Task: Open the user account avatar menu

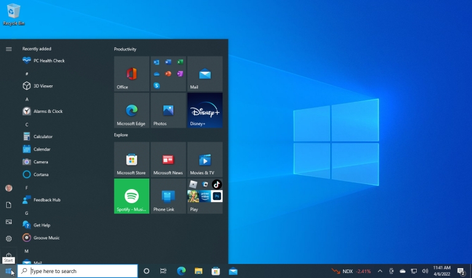Action: [9, 188]
